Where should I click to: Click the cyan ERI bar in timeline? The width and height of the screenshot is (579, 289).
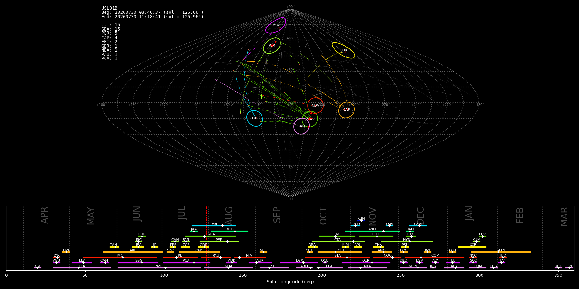214,226
